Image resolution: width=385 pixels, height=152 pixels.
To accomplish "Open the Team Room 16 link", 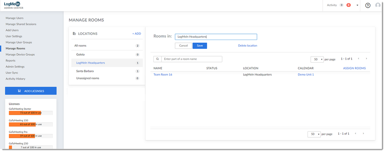I will click(x=163, y=75).
